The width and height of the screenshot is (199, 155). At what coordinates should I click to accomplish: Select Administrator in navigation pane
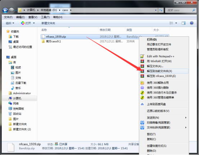tap(22, 93)
